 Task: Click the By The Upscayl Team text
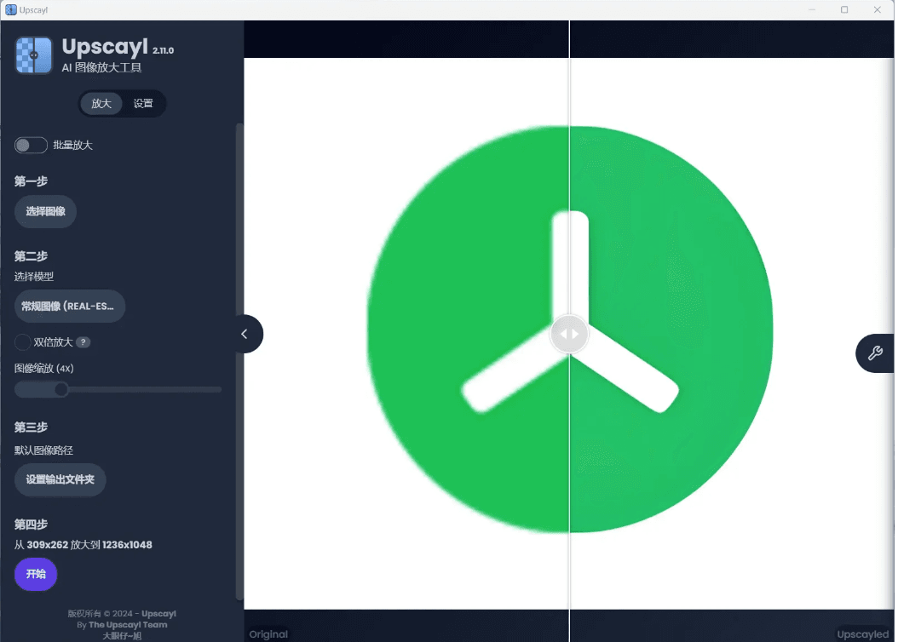tap(122, 625)
